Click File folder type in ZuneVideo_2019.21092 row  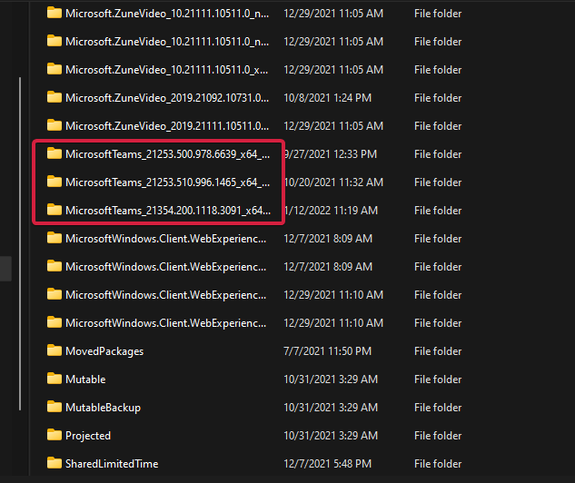tap(438, 98)
